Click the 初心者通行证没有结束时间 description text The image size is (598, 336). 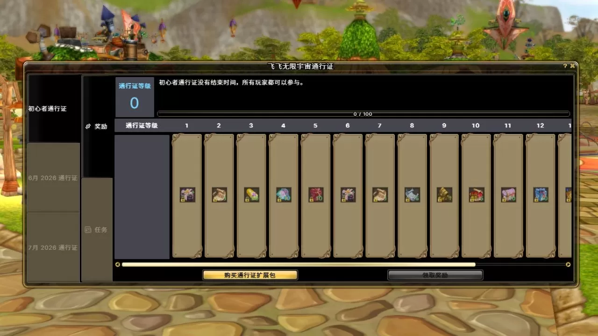(231, 83)
